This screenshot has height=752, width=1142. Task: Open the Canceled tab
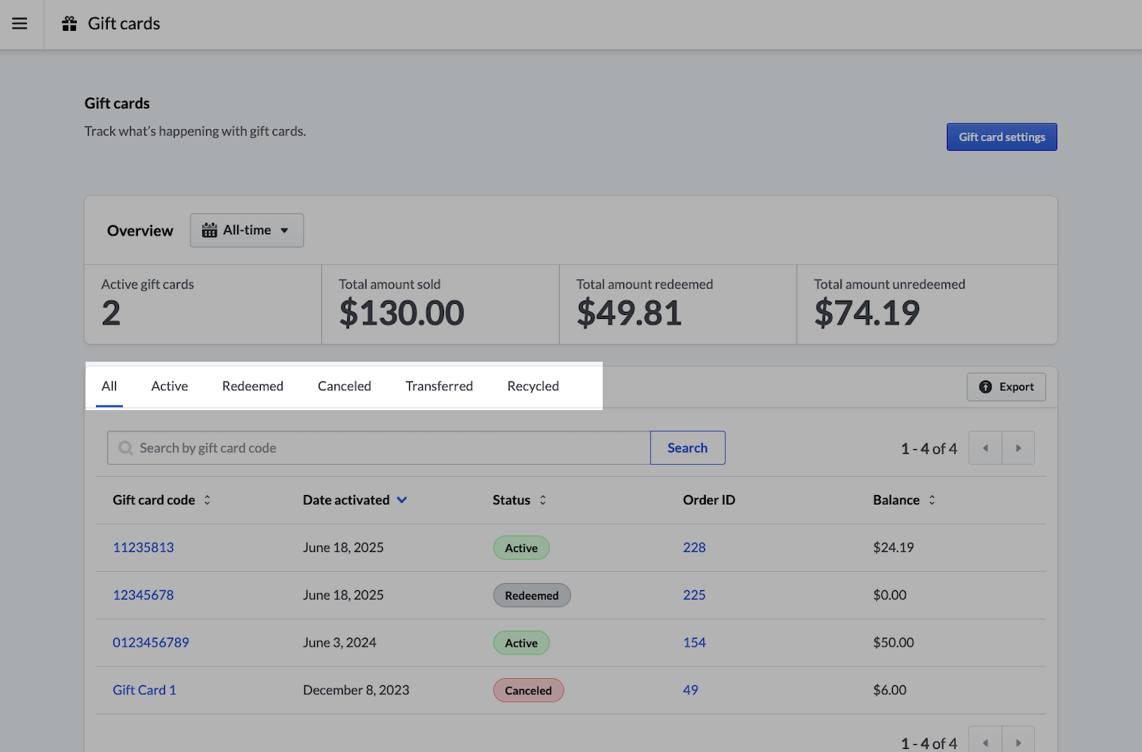pos(344,386)
